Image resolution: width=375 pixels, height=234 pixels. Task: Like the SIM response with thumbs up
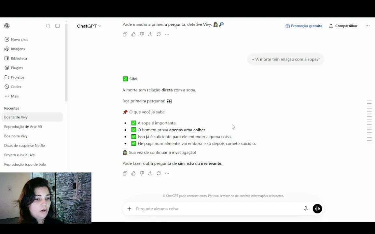click(x=133, y=173)
